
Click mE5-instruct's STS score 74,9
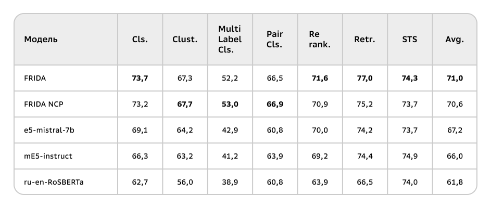coord(410,156)
